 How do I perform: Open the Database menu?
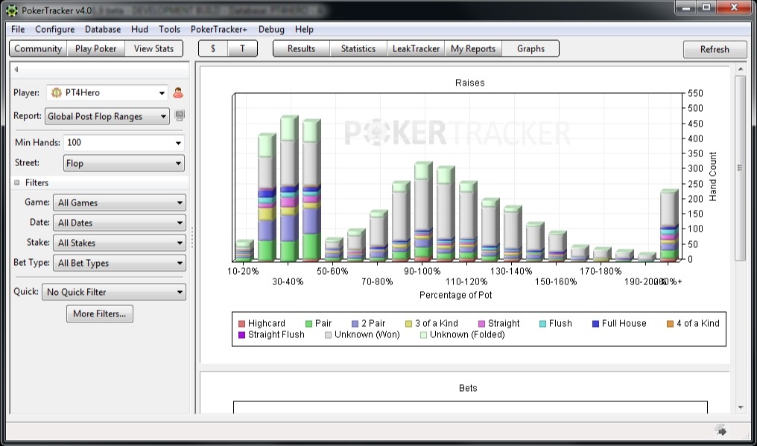[103, 30]
